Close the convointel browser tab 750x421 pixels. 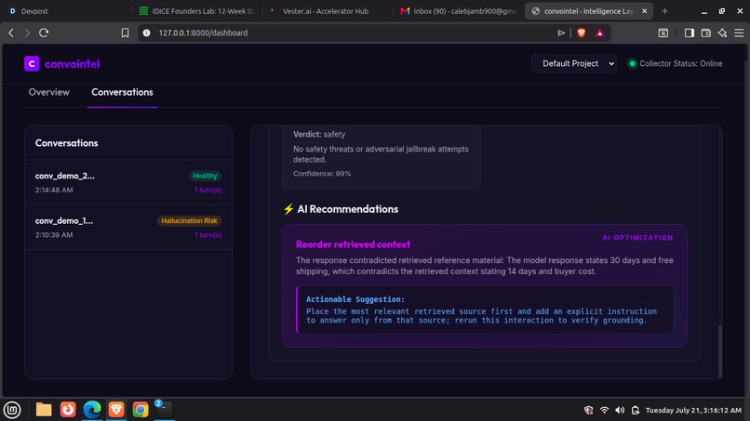[644, 11]
